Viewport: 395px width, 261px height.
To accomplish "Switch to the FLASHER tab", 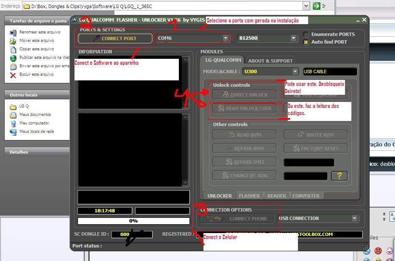I will pos(249,196).
